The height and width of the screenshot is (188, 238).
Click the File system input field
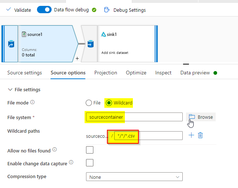[x=134, y=117]
